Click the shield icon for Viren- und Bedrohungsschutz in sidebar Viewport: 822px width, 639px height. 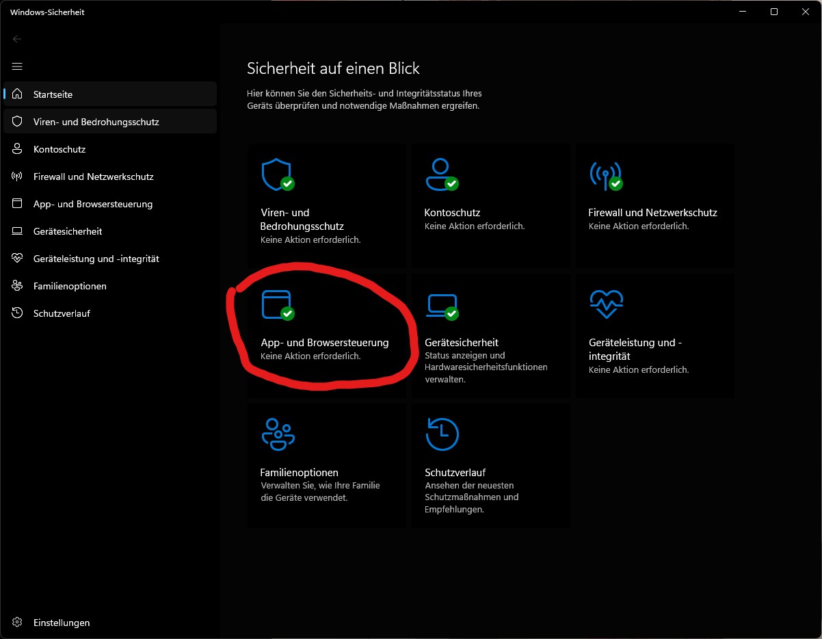pos(17,121)
